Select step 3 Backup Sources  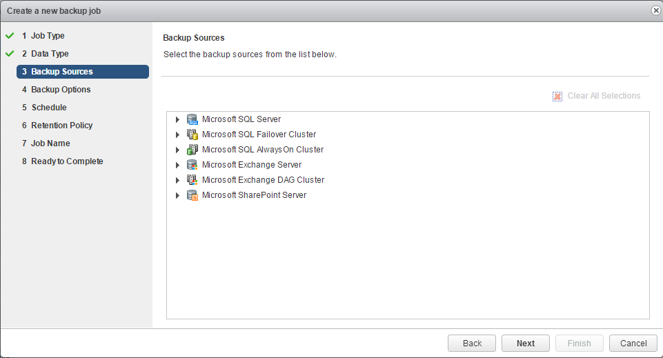pyautogui.click(x=83, y=72)
